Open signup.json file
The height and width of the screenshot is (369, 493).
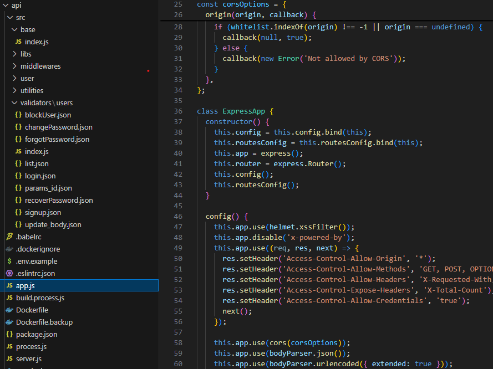tap(43, 213)
